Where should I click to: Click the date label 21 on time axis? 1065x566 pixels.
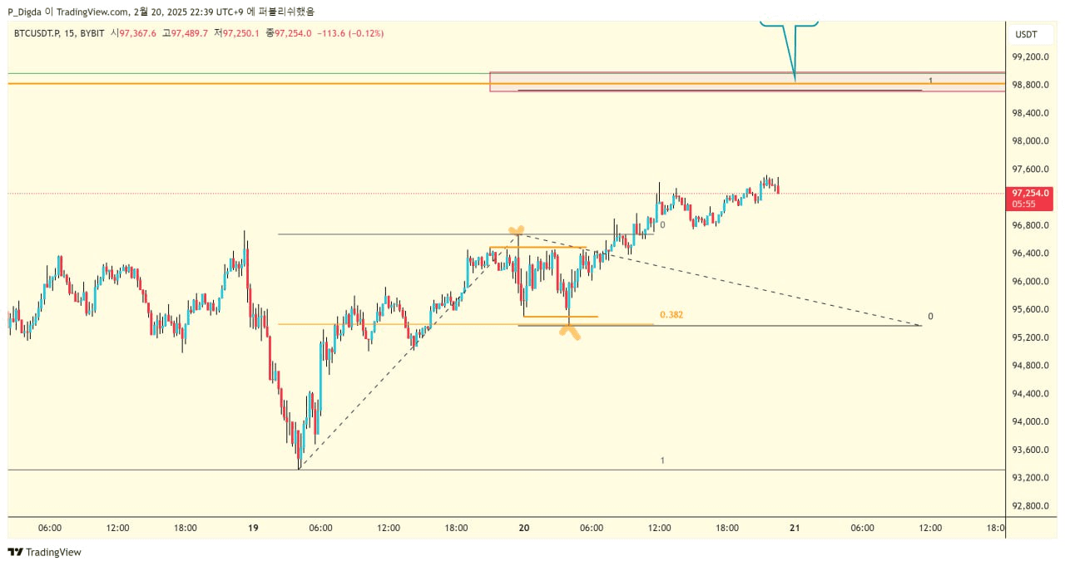(x=795, y=528)
